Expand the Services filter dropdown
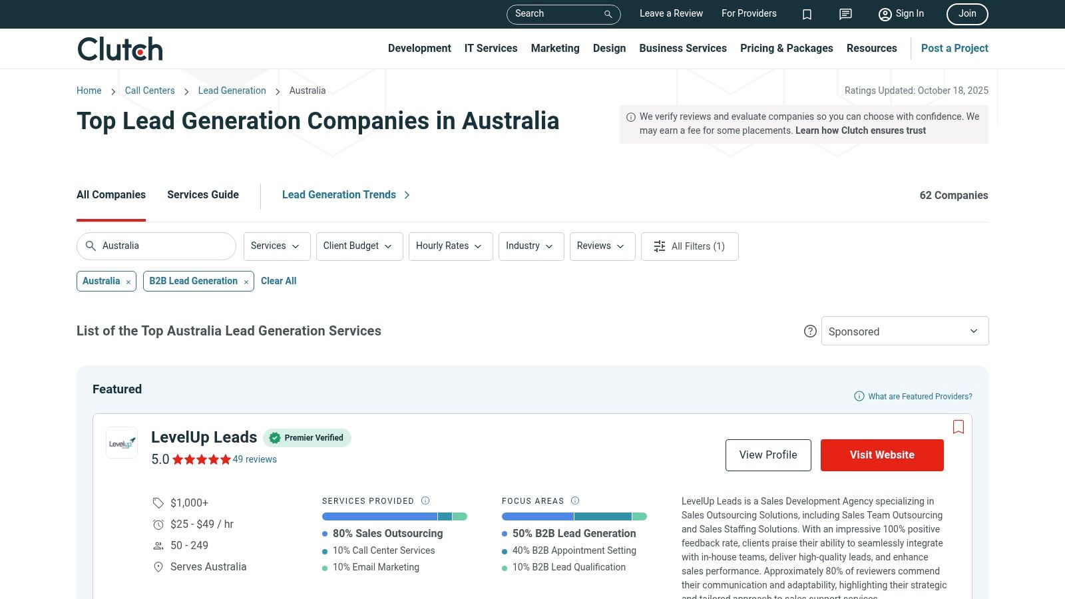Viewport: 1065px width, 599px height. [275, 246]
